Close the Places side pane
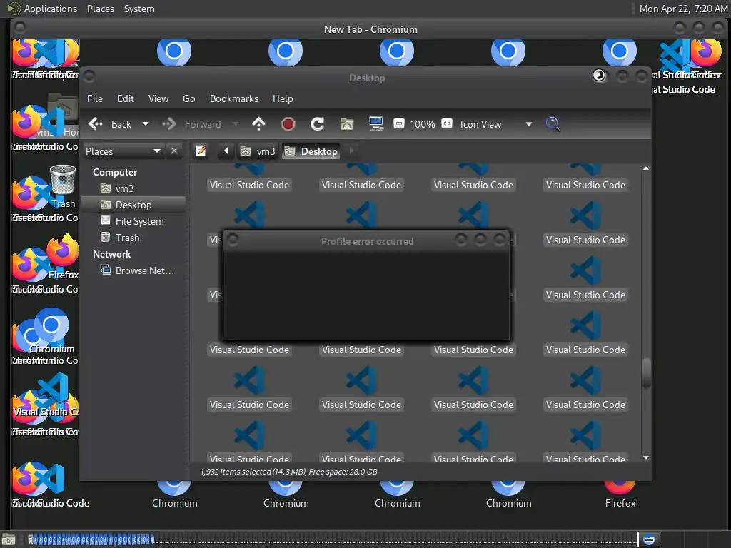 [x=174, y=151]
